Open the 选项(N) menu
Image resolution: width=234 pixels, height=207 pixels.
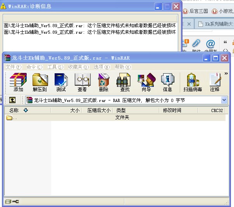(102, 67)
